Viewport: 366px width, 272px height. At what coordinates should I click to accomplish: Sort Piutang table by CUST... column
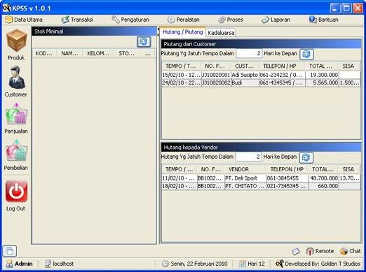click(245, 66)
